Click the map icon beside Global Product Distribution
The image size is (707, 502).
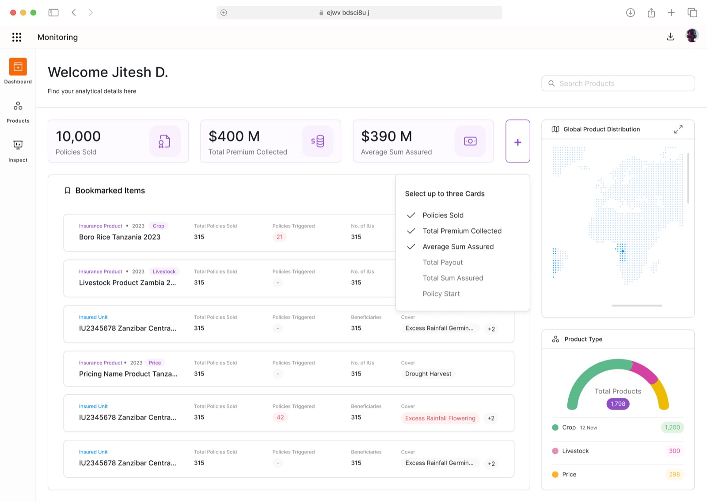555,129
